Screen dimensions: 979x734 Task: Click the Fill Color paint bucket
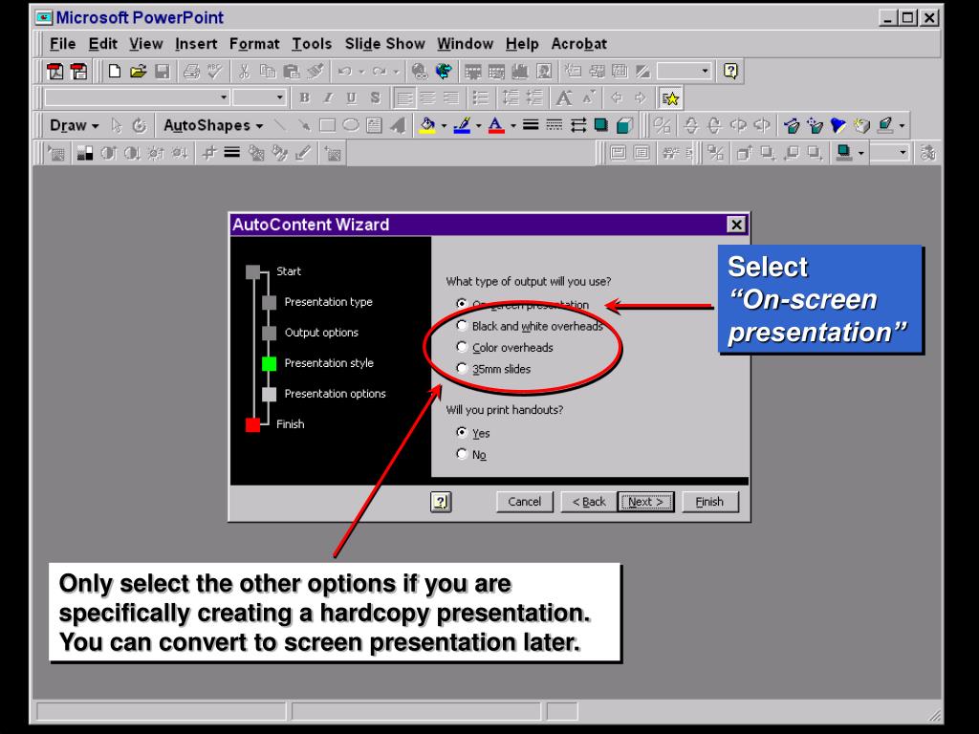pos(427,125)
